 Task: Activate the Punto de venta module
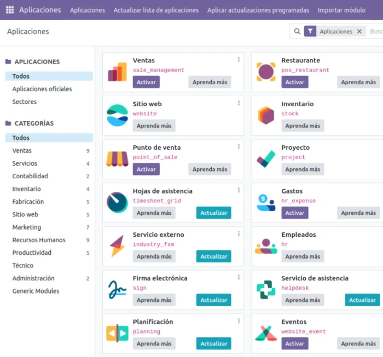click(x=146, y=169)
